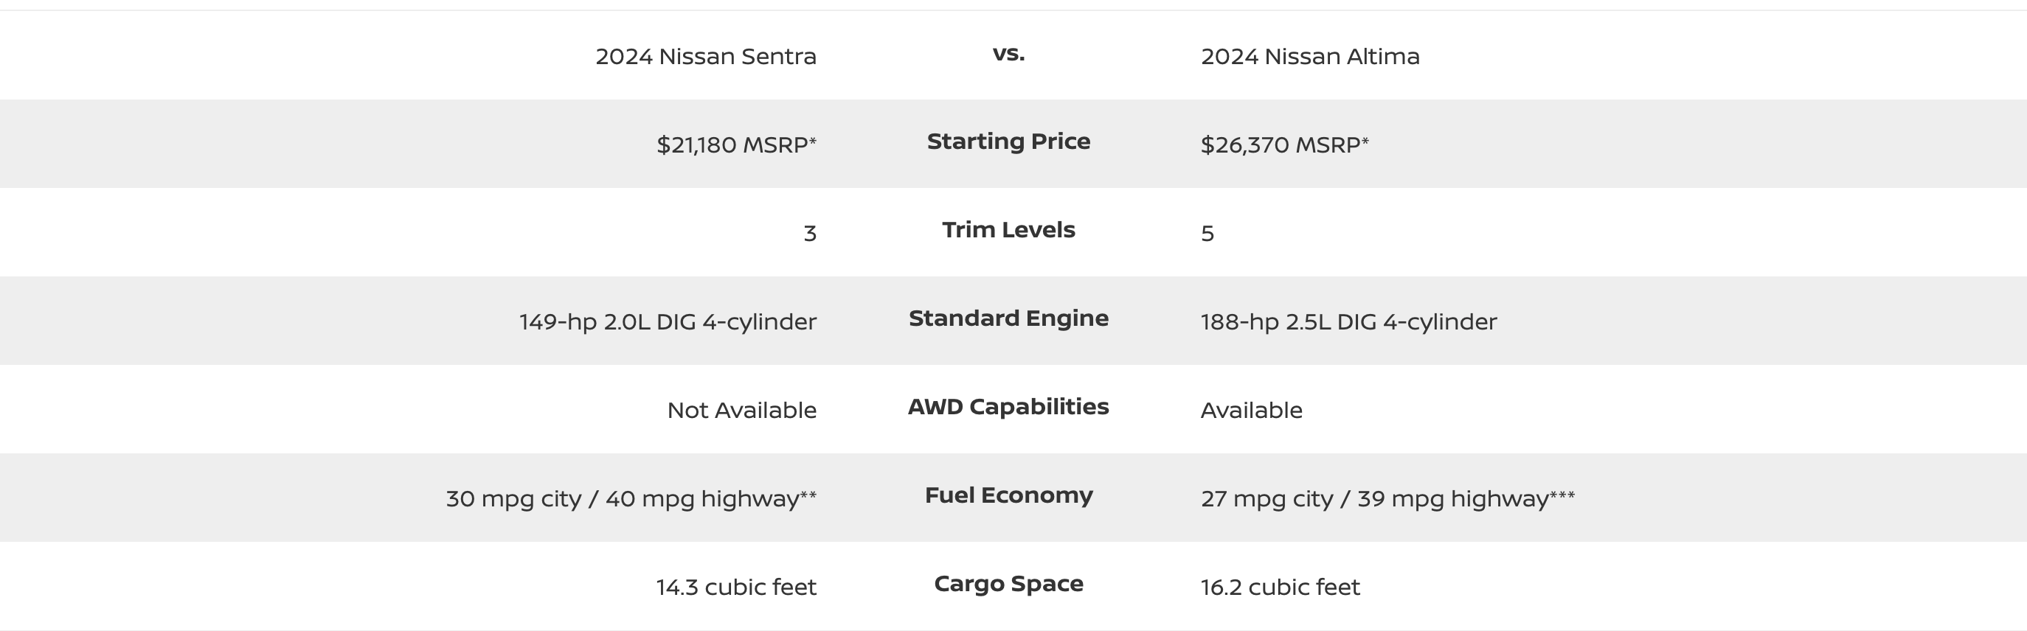This screenshot has width=2027, height=631.
Task: Click the Altima Available AWD cell
Action: [x=1252, y=411]
